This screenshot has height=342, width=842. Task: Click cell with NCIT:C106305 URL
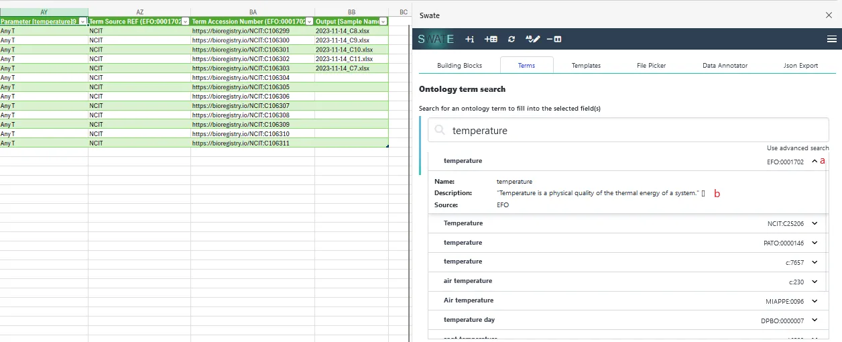(x=253, y=87)
